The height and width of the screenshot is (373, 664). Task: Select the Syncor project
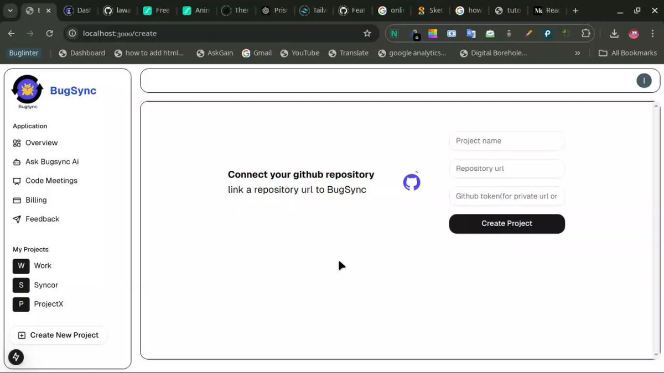36,285
